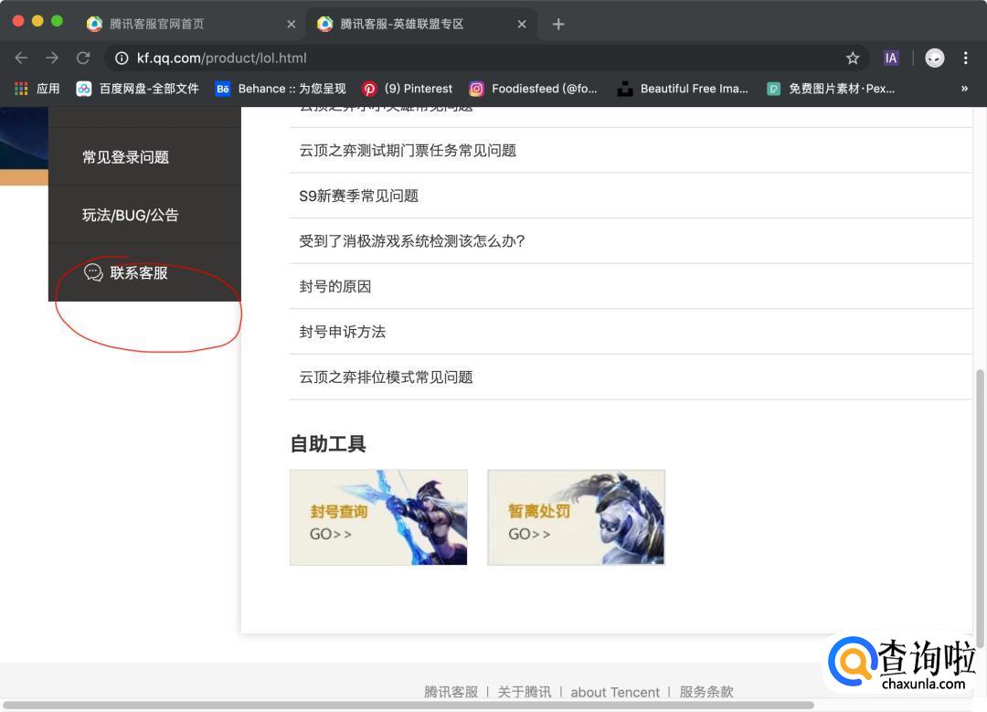Open the Foodiesfeed Instagram bookmark
The image size is (987, 712).
(533, 89)
